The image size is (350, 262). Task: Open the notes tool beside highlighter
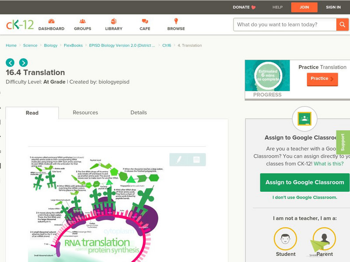pos(196,159)
